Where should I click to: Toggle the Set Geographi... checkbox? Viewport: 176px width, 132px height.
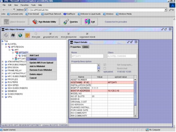click(105, 65)
